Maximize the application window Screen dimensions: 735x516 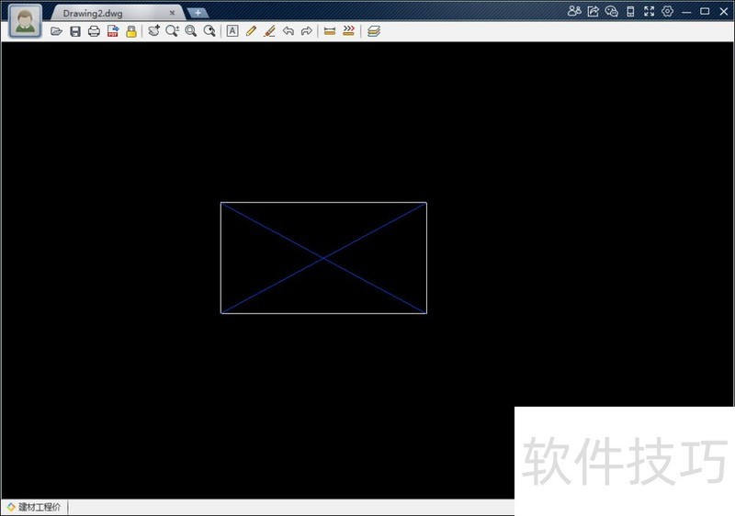[705, 11]
